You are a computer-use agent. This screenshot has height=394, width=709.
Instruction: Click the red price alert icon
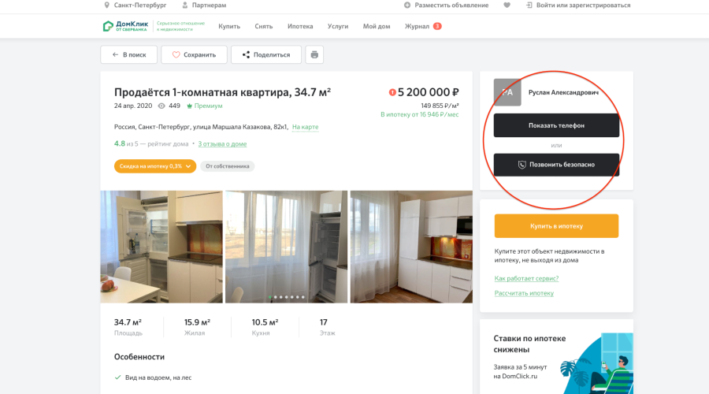(392, 92)
